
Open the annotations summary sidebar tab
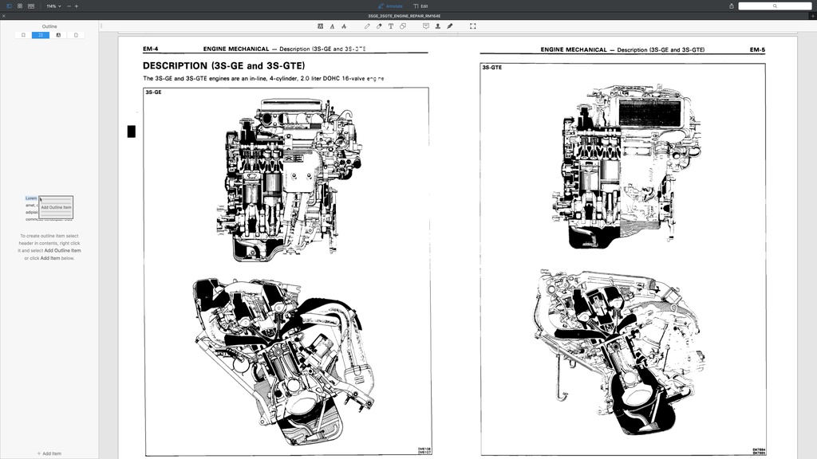[58, 35]
